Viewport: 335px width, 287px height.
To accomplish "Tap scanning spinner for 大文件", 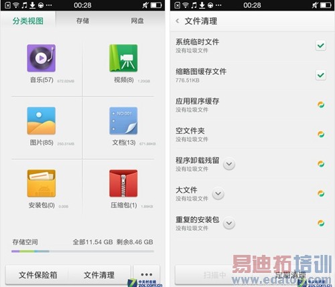I will [x=321, y=193].
